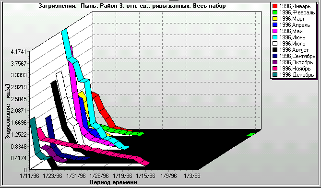Click the vertical Загрязнения мг/м3 axis title

tap(8, 111)
